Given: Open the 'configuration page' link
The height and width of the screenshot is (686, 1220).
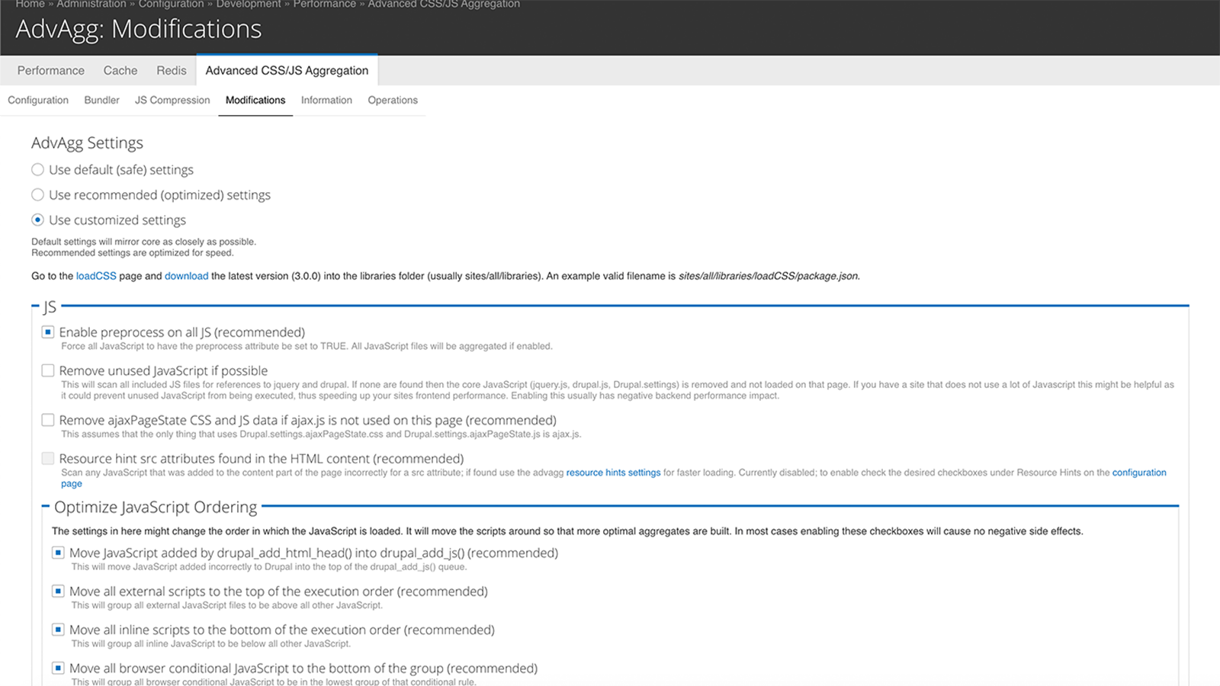Looking at the screenshot, I should click(1139, 473).
